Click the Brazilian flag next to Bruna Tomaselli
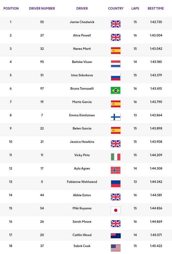This screenshot has width=172, height=254. [116, 91]
